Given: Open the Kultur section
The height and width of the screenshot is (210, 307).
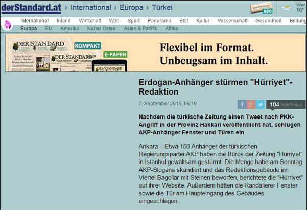Looking at the screenshot, I should pos(203,21).
